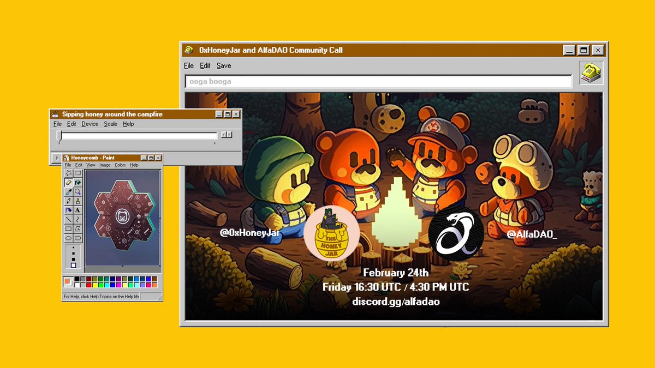Image resolution: width=655 pixels, height=368 pixels.
Task: Click the right scroll arrow in media player
Action: 230,135
